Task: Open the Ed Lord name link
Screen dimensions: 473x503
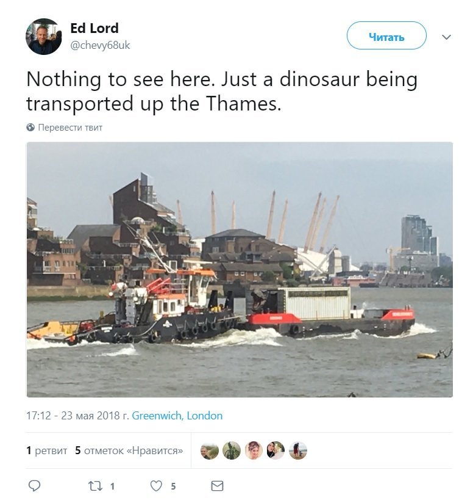Action: (94, 28)
